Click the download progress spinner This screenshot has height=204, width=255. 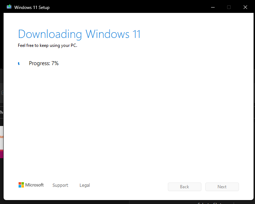click(19, 63)
